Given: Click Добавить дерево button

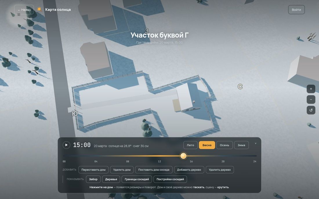Looking at the screenshot, I should pos(189,169).
